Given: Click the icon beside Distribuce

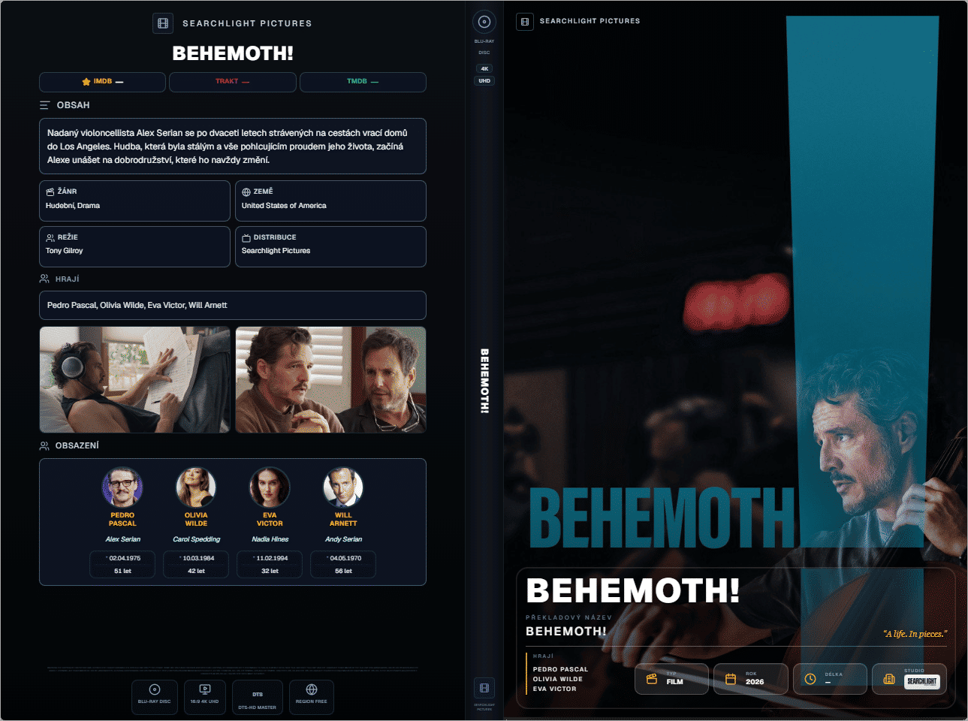Looking at the screenshot, I should pos(246,238).
